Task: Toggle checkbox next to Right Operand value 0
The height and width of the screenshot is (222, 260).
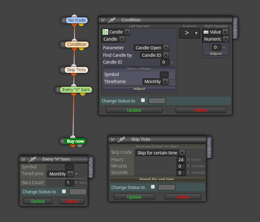Action: pyautogui.click(x=224, y=47)
